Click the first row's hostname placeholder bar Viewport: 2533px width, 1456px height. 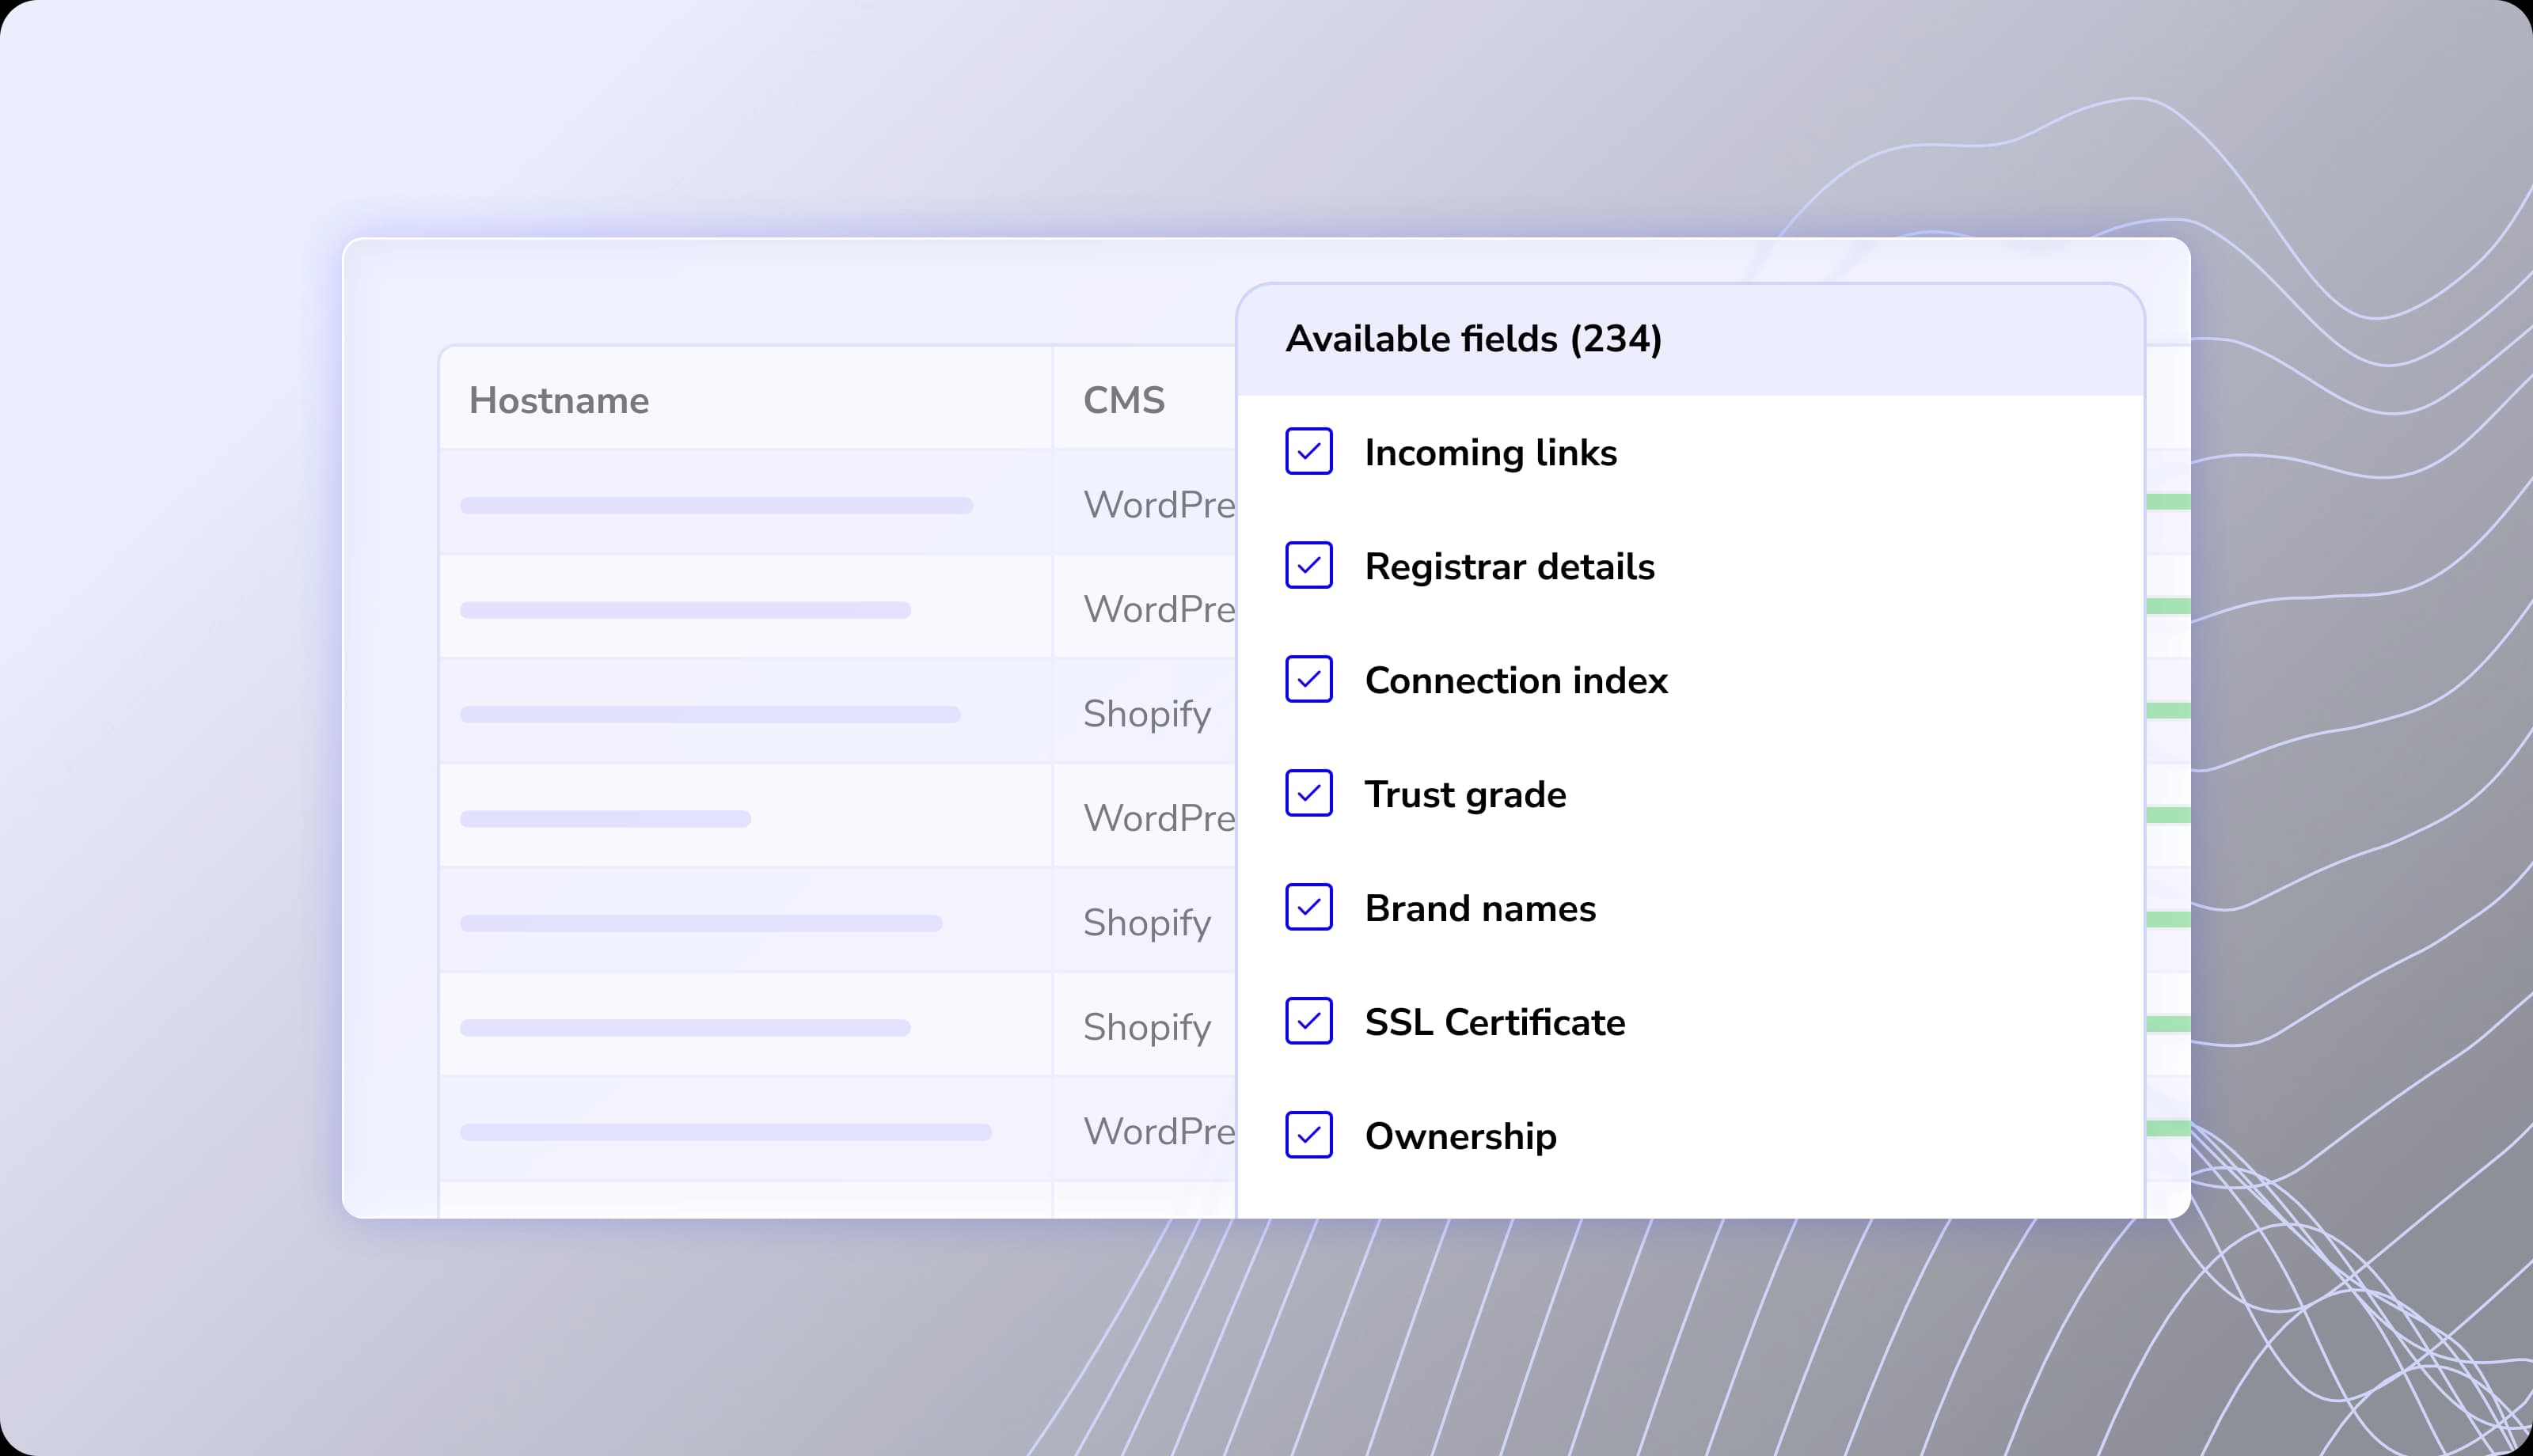point(716,506)
